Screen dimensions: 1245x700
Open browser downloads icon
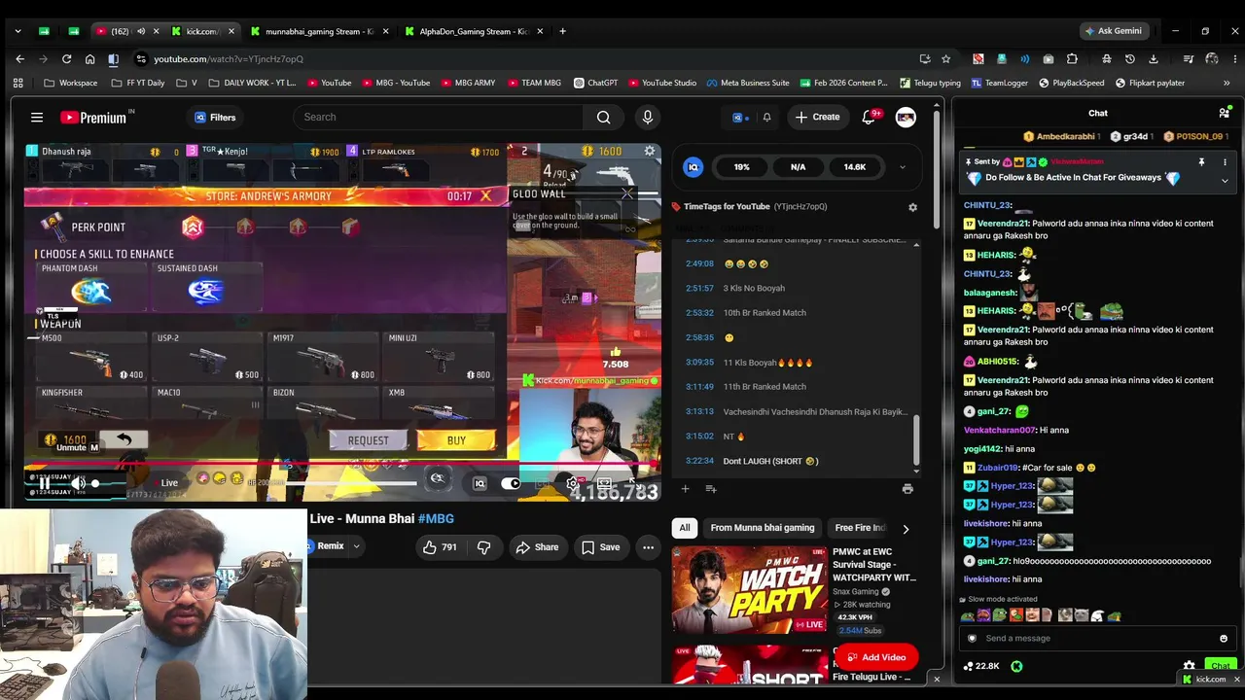pos(1154,58)
